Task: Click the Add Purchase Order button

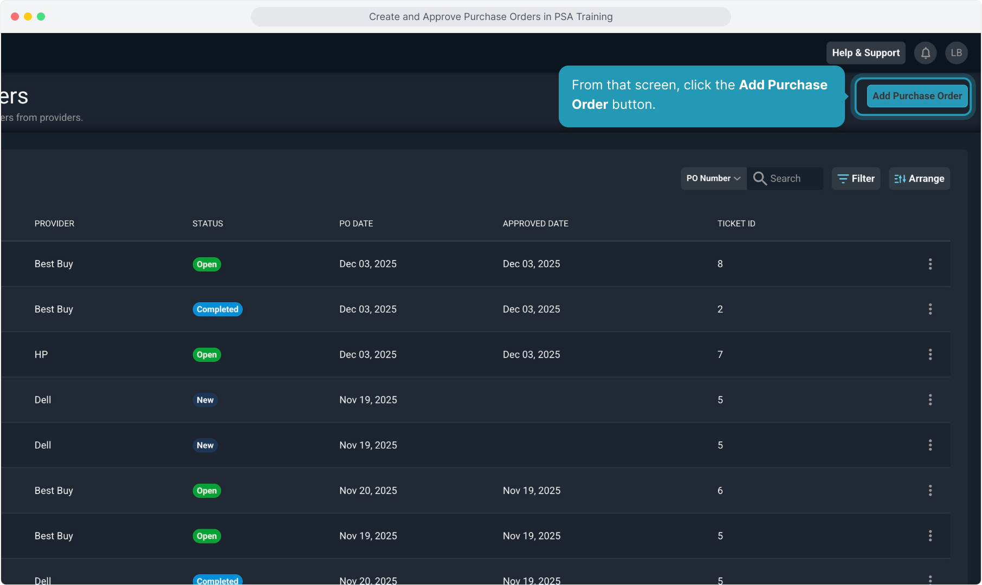Action: 917,96
